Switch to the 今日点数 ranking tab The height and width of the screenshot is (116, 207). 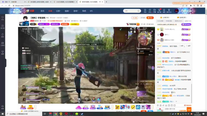tap(160, 21)
